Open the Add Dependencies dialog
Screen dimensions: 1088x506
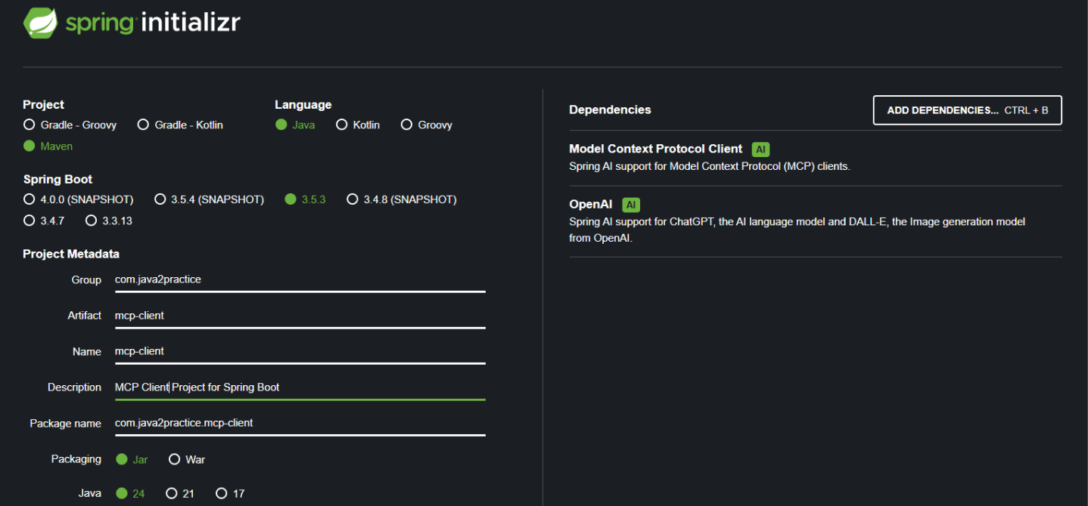pos(967,110)
